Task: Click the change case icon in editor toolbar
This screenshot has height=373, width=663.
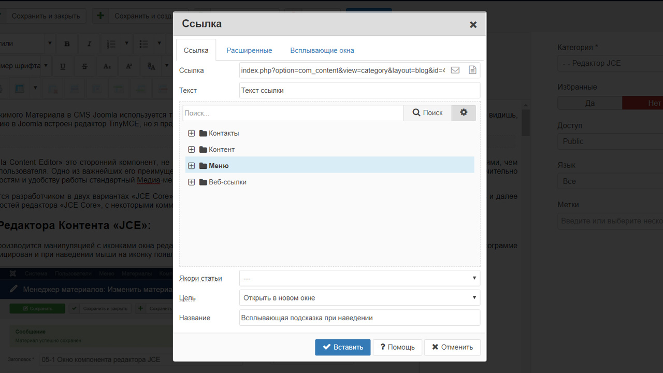Action: point(151,66)
